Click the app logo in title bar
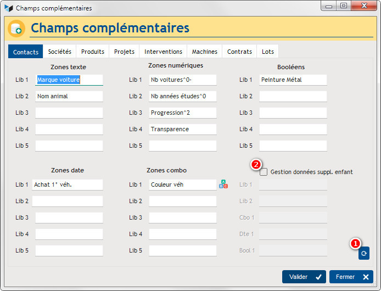The width and height of the screenshot is (381, 291). coord(8,8)
